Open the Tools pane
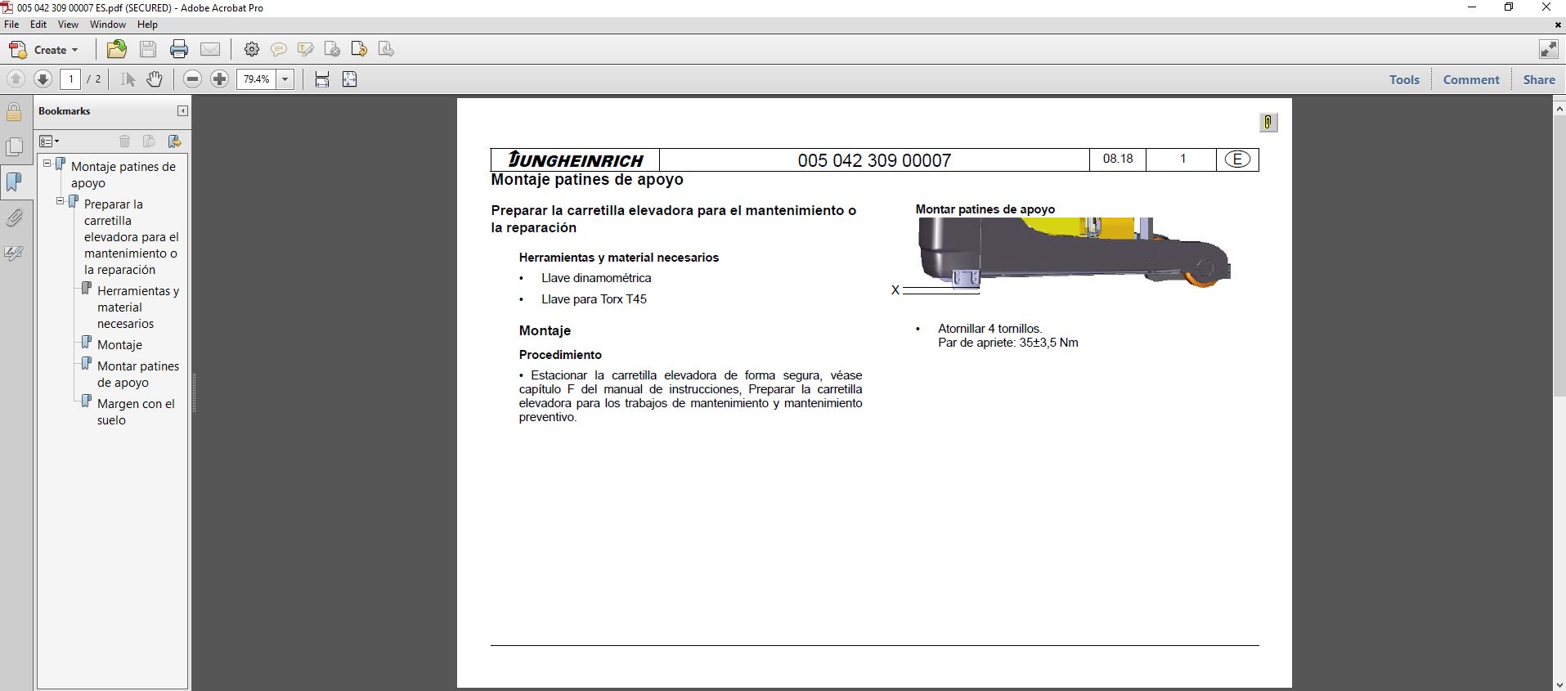 1404,79
